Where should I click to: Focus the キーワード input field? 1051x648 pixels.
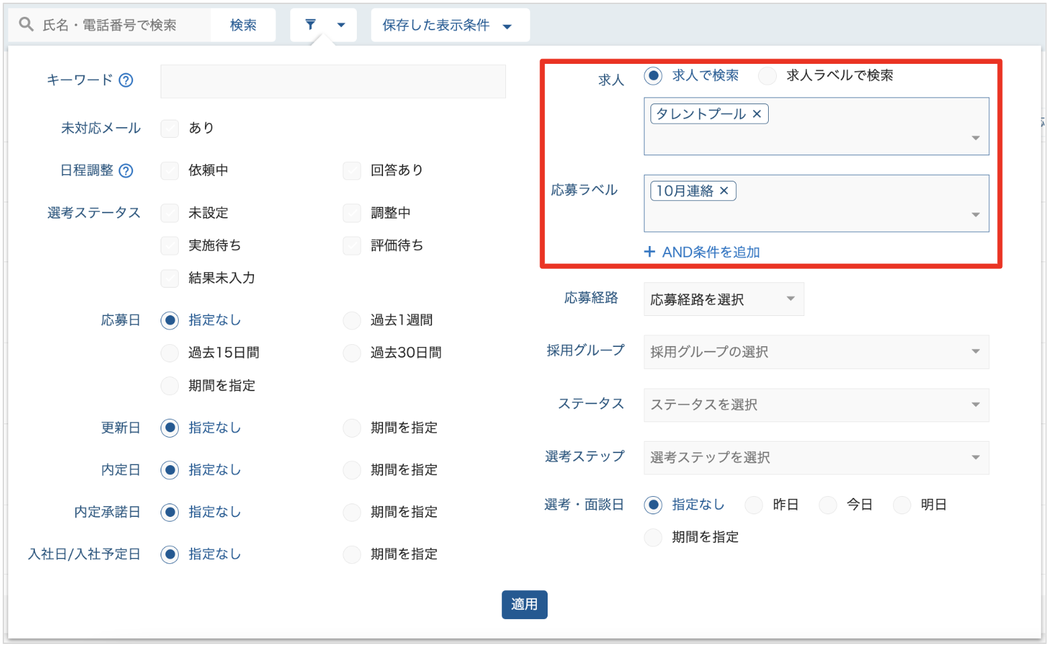[333, 81]
